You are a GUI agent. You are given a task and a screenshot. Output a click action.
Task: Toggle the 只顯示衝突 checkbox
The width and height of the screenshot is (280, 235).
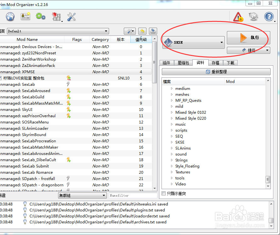[x=163, y=194]
